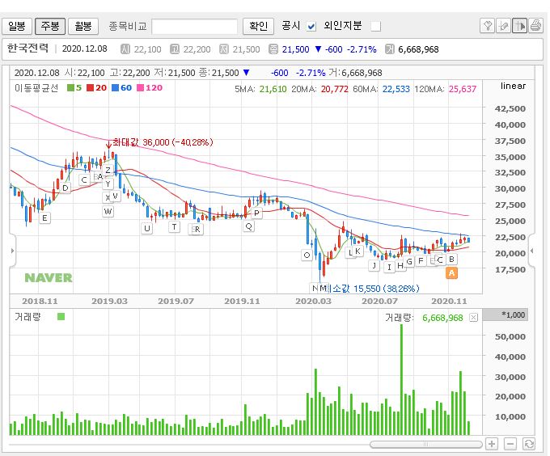
Task: Open disclosure marker T on chart
Action: pos(174,226)
